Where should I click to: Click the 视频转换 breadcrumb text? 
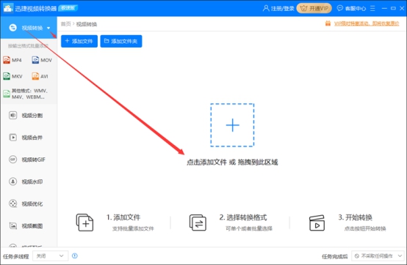(x=87, y=24)
